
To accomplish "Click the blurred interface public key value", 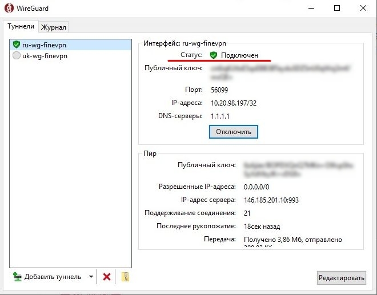I will 280,72.
